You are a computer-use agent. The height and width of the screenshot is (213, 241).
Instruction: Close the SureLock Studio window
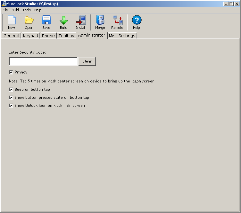click(237, 4)
